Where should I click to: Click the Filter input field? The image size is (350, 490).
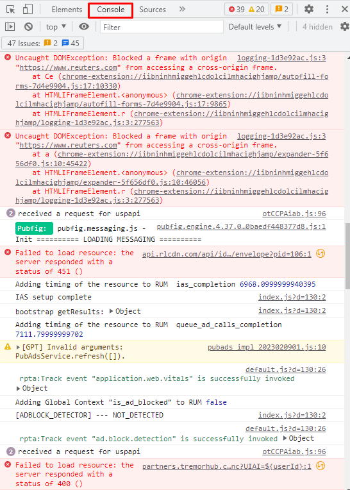tap(162, 27)
